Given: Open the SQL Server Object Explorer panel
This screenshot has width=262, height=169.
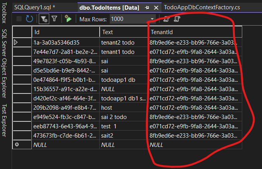Looking at the screenshot, I should coord(4,64).
